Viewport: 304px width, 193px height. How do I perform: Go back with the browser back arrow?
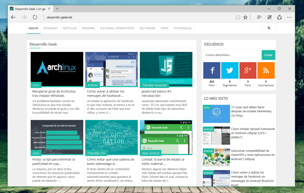pyautogui.click(x=13, y=17)
